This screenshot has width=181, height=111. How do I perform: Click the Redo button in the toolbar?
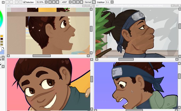click(x=11, y=2)
